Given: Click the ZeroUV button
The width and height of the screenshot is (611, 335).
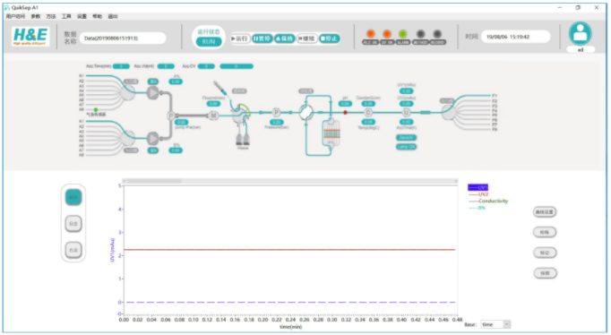Looking at the screenshot, I should [x=406, y=138].
